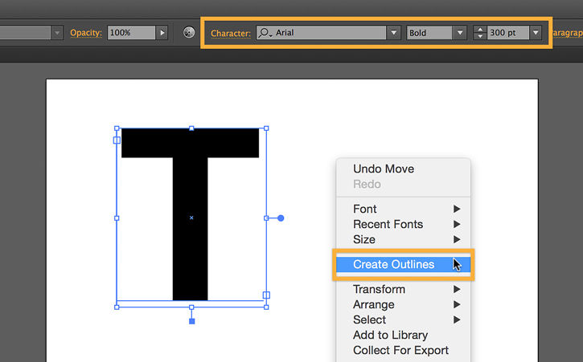Image resolution: width=583 pixels, height=362 pixels.
Task: Expand the Bold font style dropdown
Action: pyautogui.click(x=460, y=33)
